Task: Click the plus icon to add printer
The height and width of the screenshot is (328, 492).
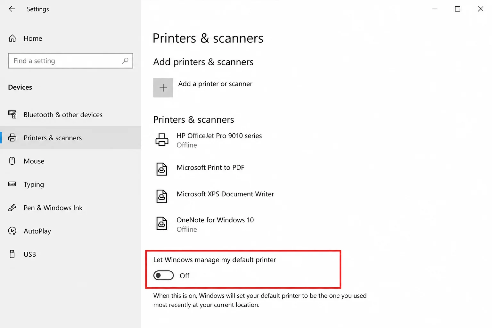Action: tap(163, 88)
